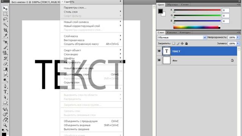Open the Color panel options menu
242x136 pixels.
pos(239,5)
